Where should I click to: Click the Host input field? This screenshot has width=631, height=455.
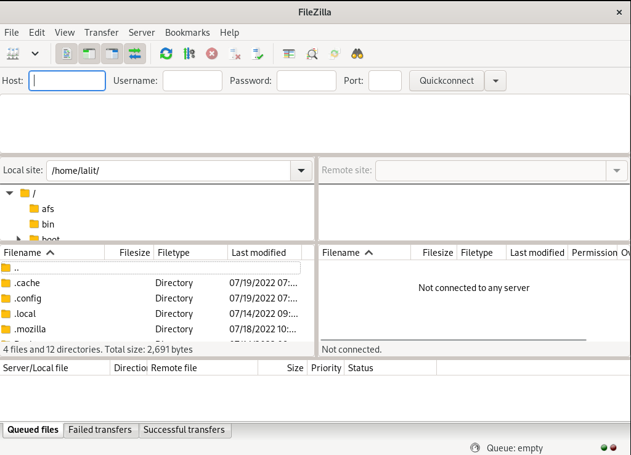point(67,80)
